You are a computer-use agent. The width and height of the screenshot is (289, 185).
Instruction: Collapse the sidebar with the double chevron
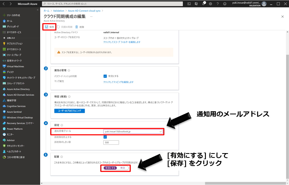tap(38, 10)
